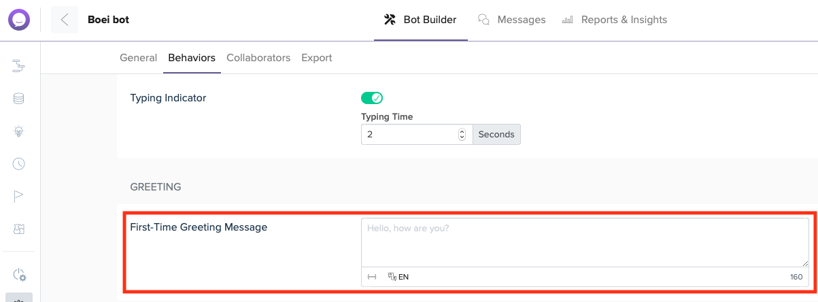This screenshot has height=302, width=818.
Task: Click the lightbulb icon in sidebar
Action: tap(19, 131)
